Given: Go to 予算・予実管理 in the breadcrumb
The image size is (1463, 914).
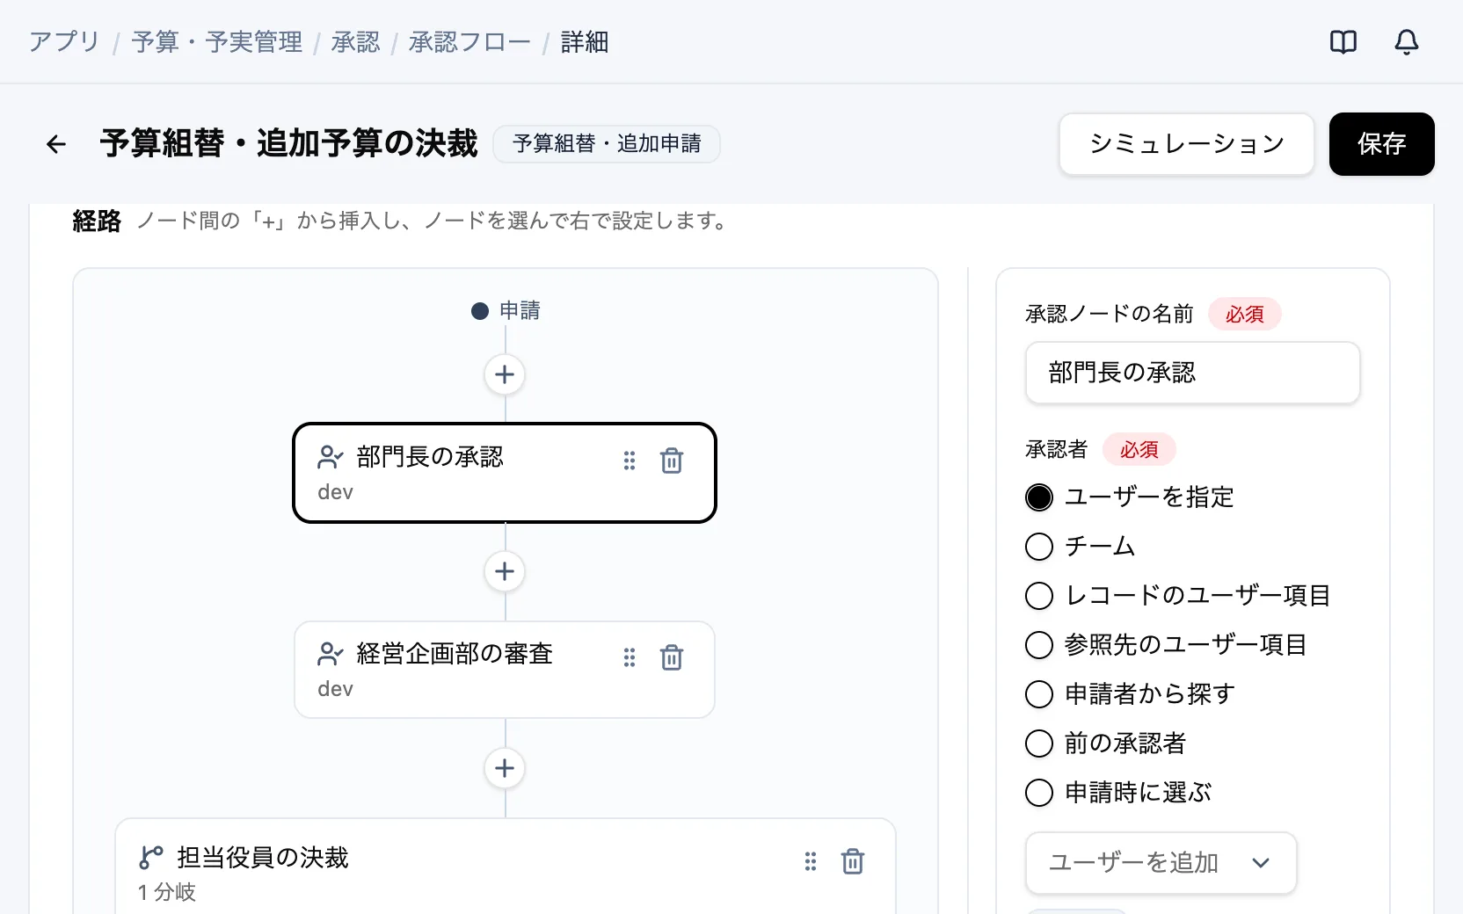Looking at the screenshot, I should pyautogui.click(x=216, y=42).
